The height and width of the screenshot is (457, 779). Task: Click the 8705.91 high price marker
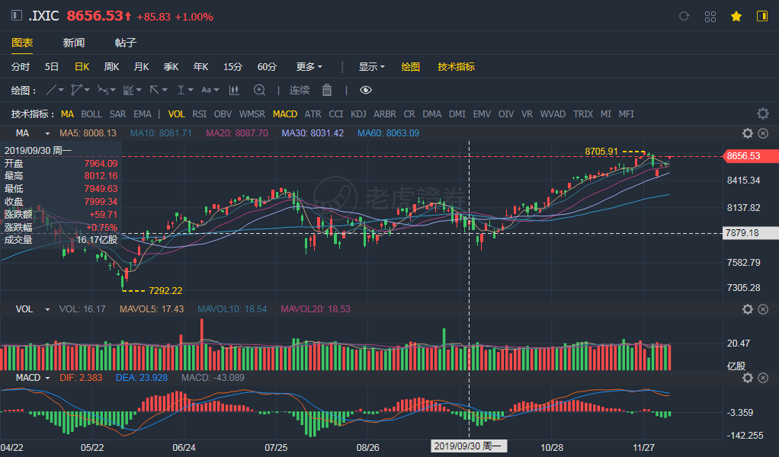coord(601,151)
